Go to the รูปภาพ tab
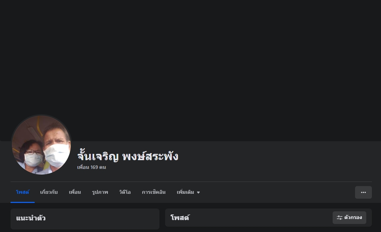The width and height of the screenshot is (381, 232). [x=100, y=192]
